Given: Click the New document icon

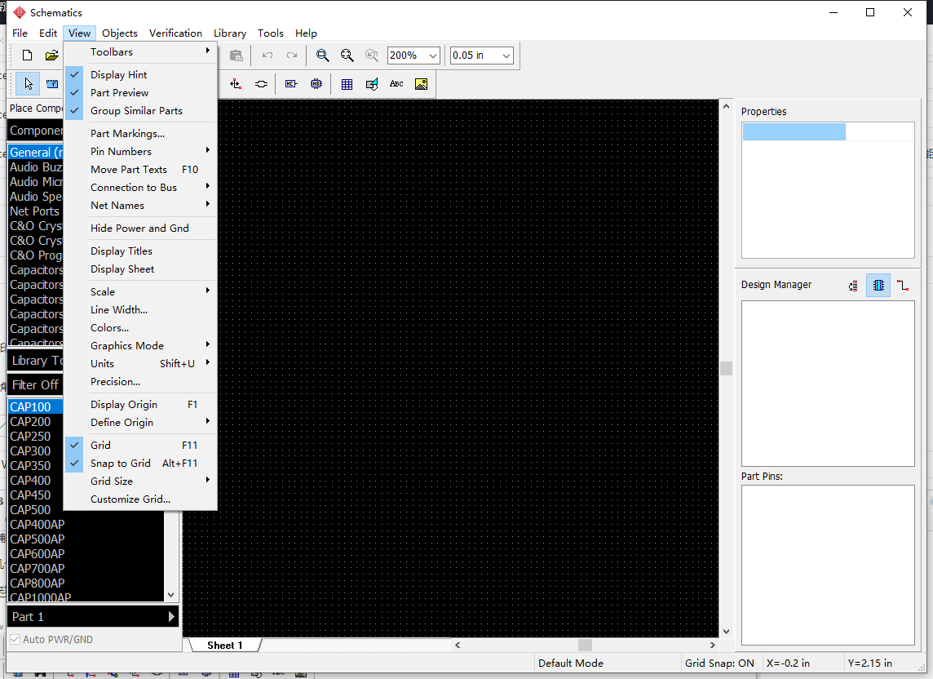Looking at the screenshot, I should [28, 55].
